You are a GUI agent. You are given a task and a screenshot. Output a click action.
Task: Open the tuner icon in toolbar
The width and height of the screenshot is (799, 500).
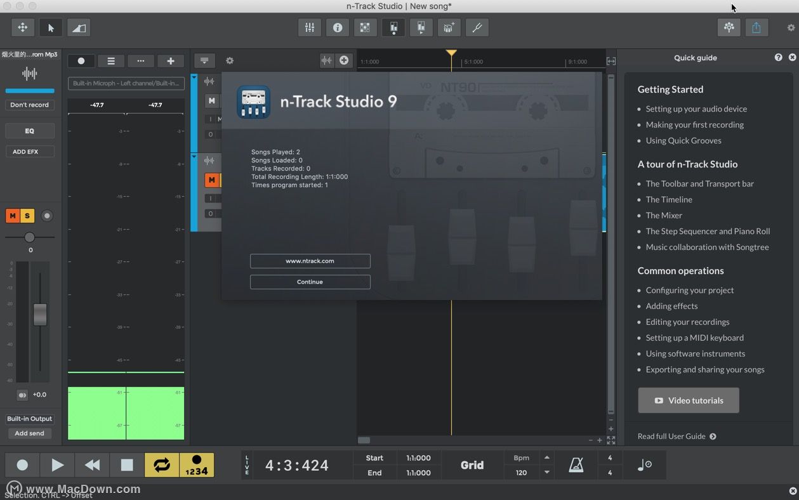tap(477, 27)
